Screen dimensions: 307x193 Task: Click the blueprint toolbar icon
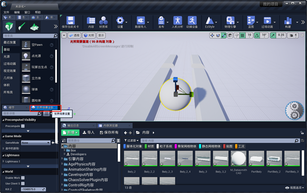click(251, 21)
